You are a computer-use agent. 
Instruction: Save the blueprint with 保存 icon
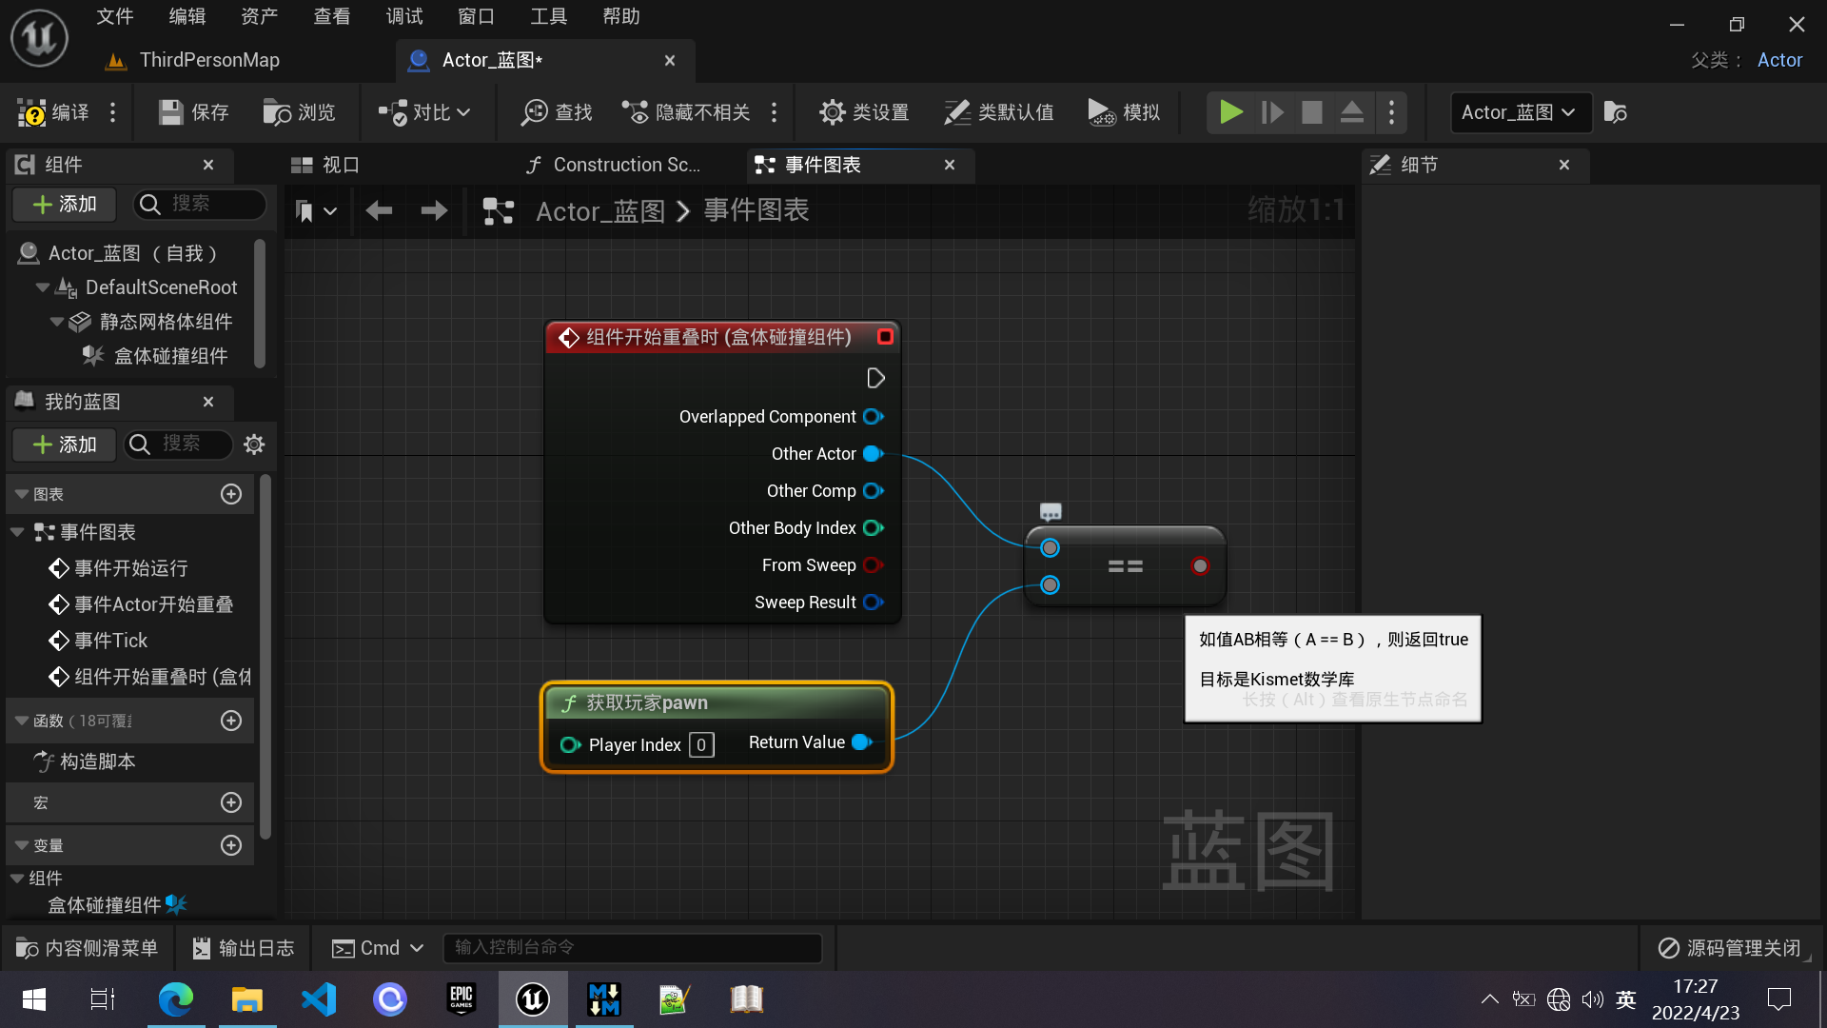point(193,112)
